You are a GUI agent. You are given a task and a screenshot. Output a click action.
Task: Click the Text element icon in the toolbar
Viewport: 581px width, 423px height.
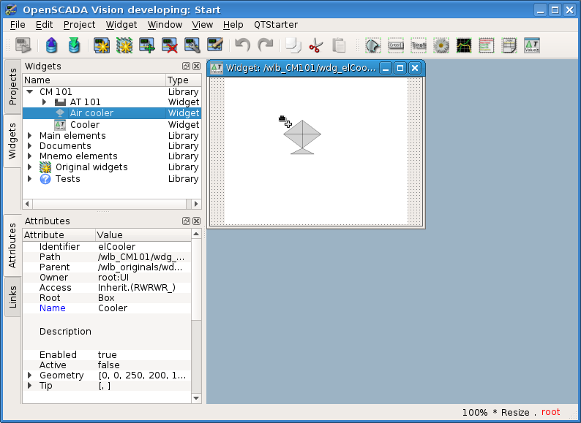click(x=419, y=45)
